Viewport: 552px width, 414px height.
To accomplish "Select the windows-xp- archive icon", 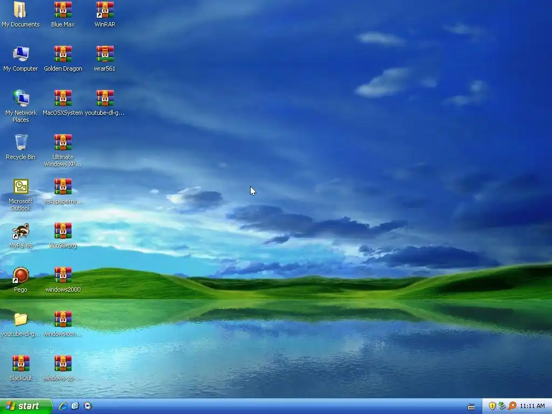I will (x=63, y=363).
